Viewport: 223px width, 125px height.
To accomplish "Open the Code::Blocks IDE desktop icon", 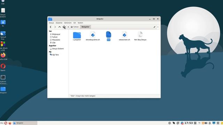I will (3, 46).
